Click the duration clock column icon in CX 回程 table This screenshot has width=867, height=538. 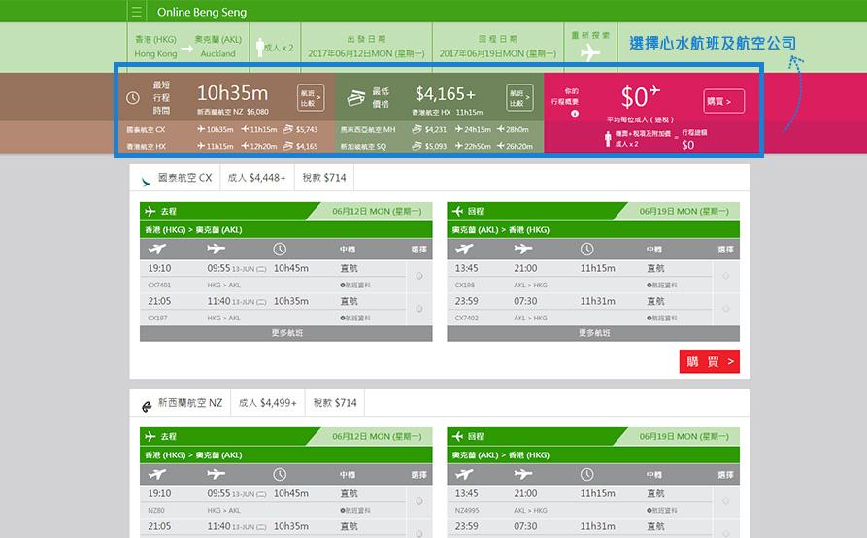[587, 250]
